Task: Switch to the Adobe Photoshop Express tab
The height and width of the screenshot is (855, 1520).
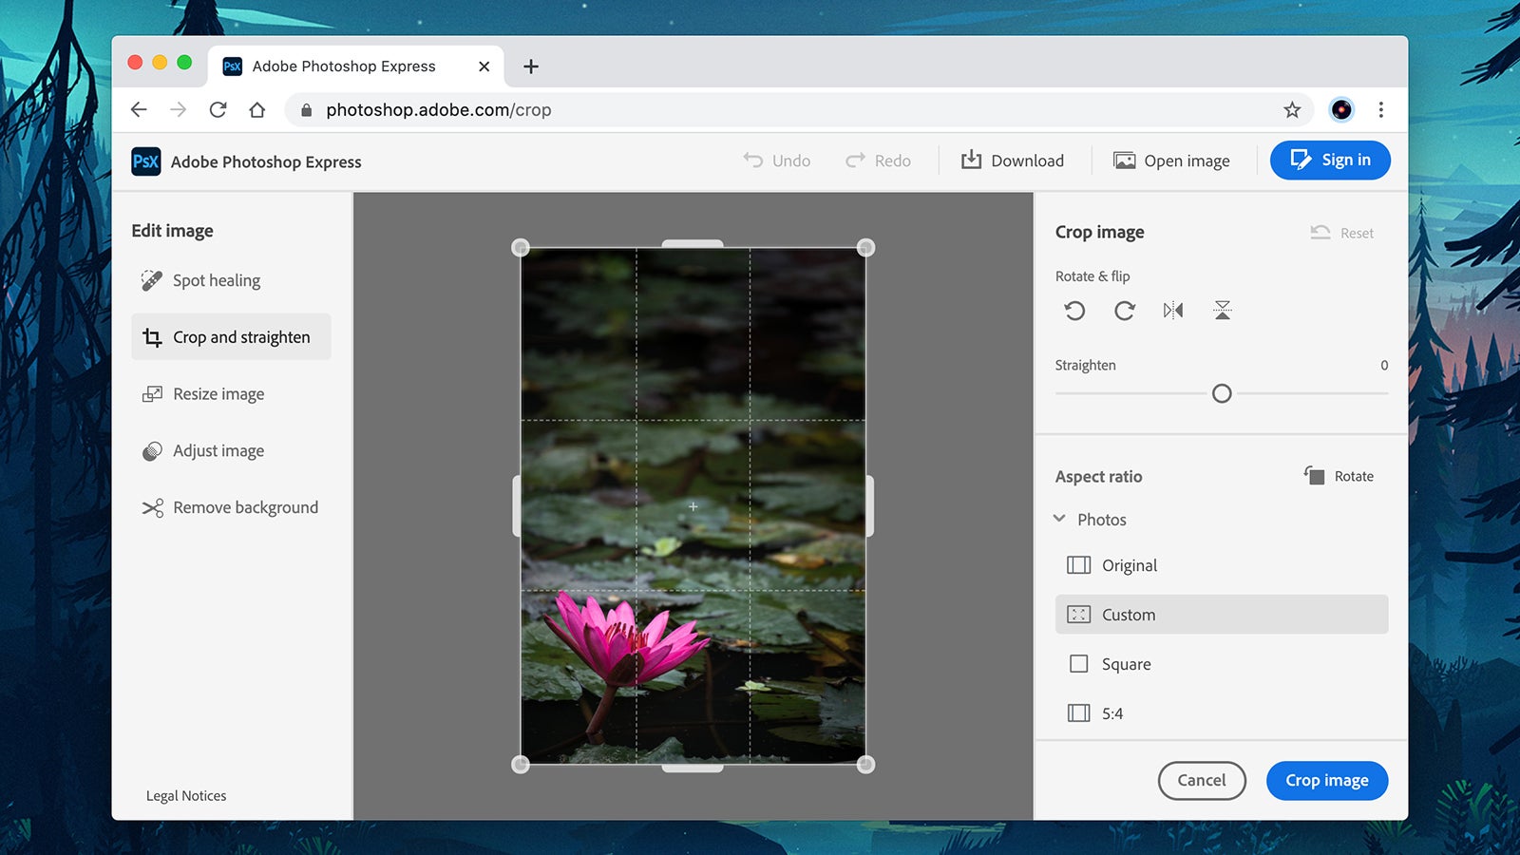Action: [343, 66]
